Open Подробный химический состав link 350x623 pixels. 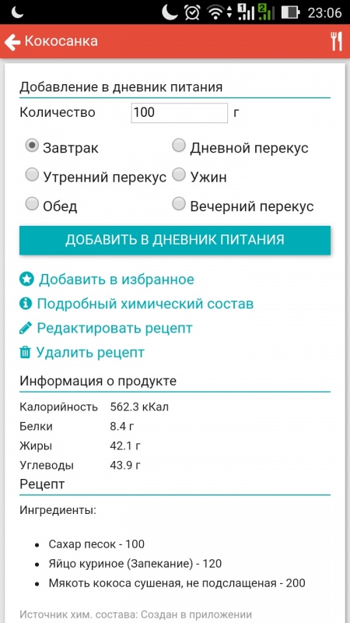145,304
